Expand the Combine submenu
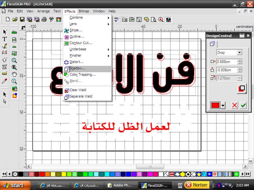Screen dimensions: 254x190 pos(108,18)
